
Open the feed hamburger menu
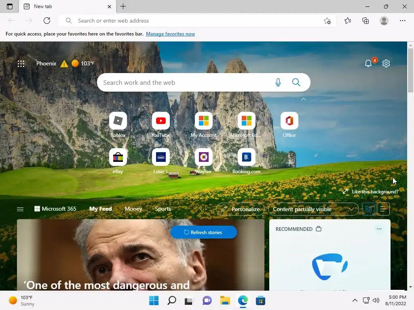coord(20,209)
